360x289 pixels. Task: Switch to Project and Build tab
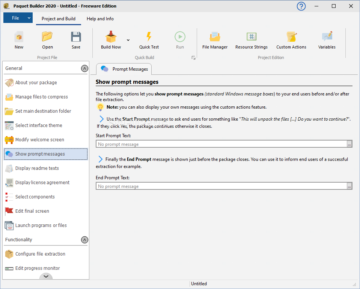(x=59, y=19)
